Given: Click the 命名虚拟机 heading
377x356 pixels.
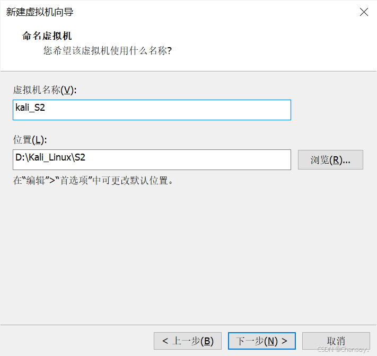Looking at the screenshot, I should point(47,36).
